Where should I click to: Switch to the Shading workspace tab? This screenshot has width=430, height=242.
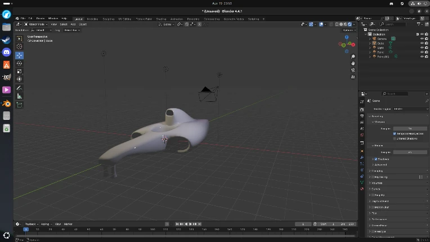click(161, 19)
